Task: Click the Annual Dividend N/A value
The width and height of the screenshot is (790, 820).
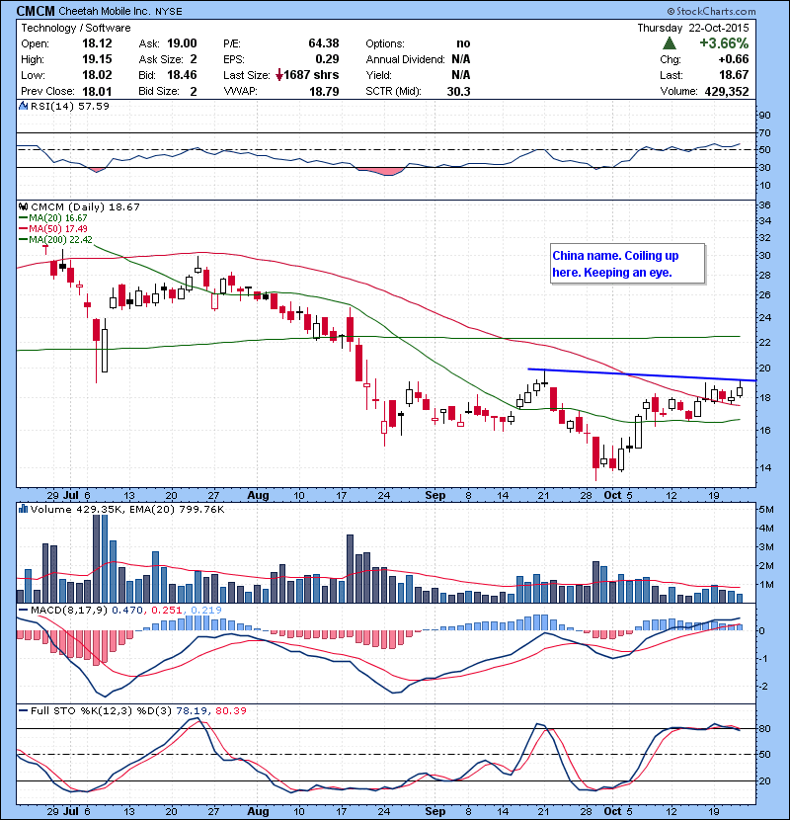Action: coord(460,59)
